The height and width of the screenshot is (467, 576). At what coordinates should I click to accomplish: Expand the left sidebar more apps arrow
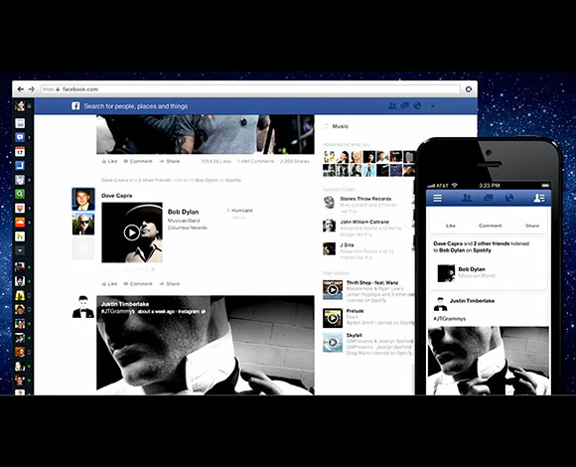(20, 250)
